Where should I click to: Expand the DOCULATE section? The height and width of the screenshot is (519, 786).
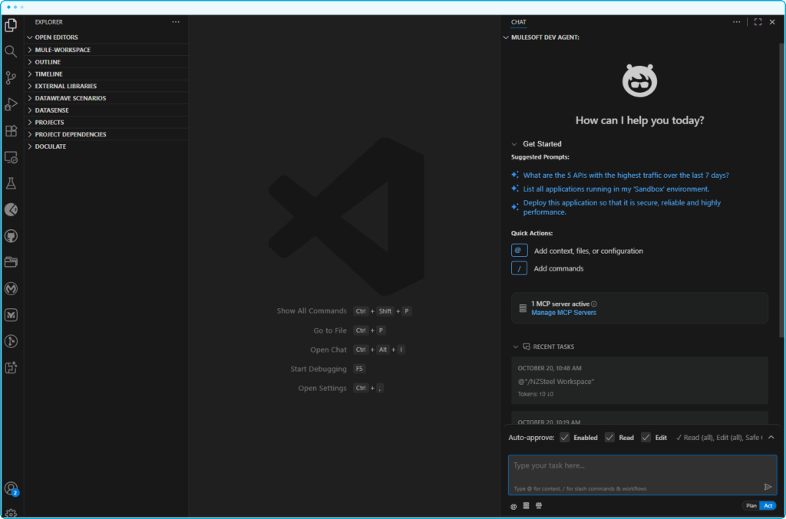tap(106, 146)
